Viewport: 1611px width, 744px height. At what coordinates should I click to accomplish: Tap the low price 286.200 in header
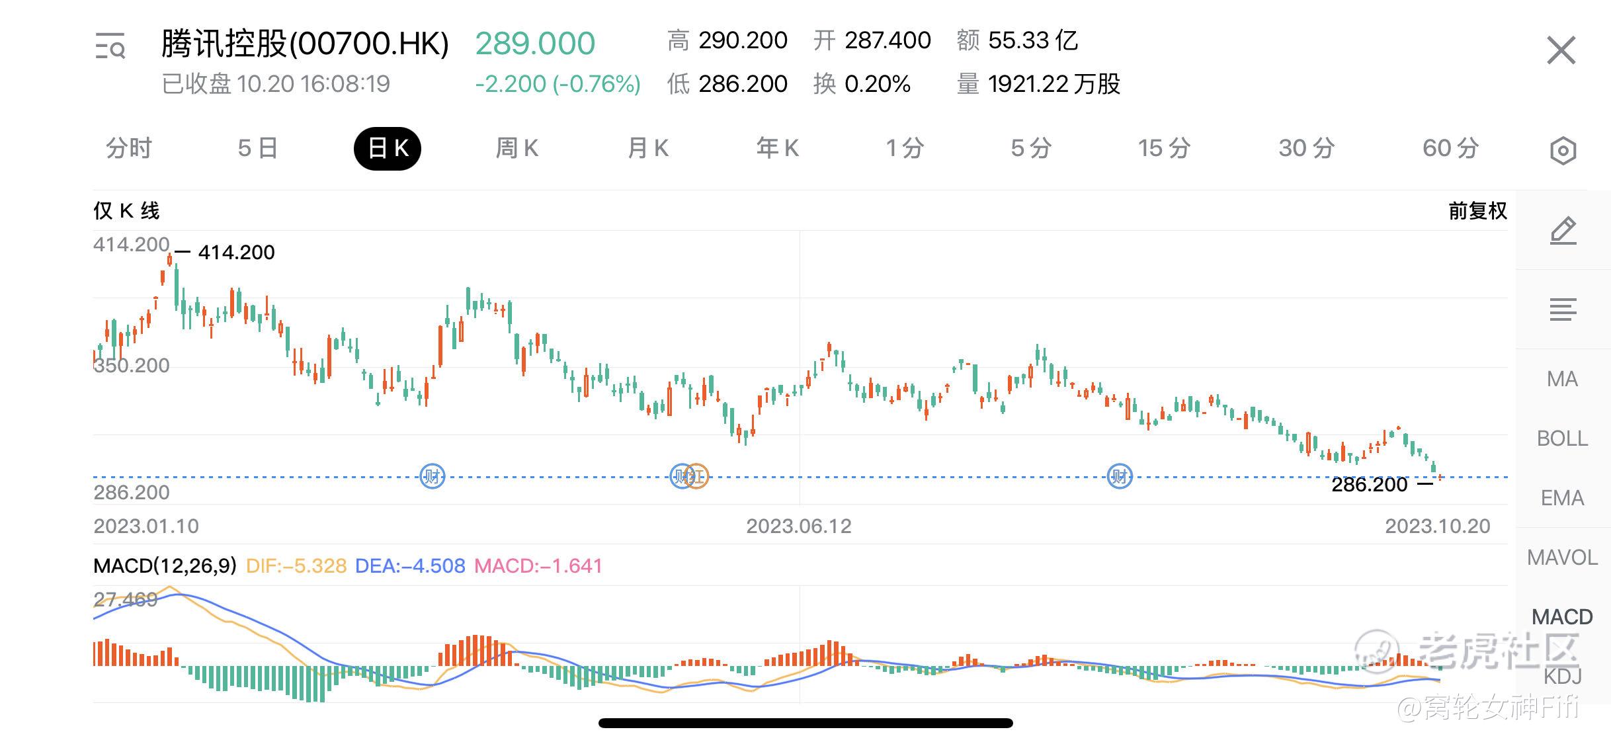[x=743, y=84]
